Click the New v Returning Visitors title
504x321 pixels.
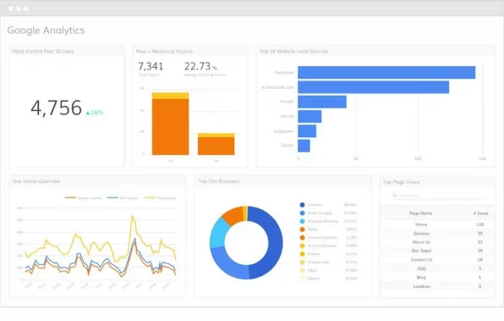tap(164, 51)
